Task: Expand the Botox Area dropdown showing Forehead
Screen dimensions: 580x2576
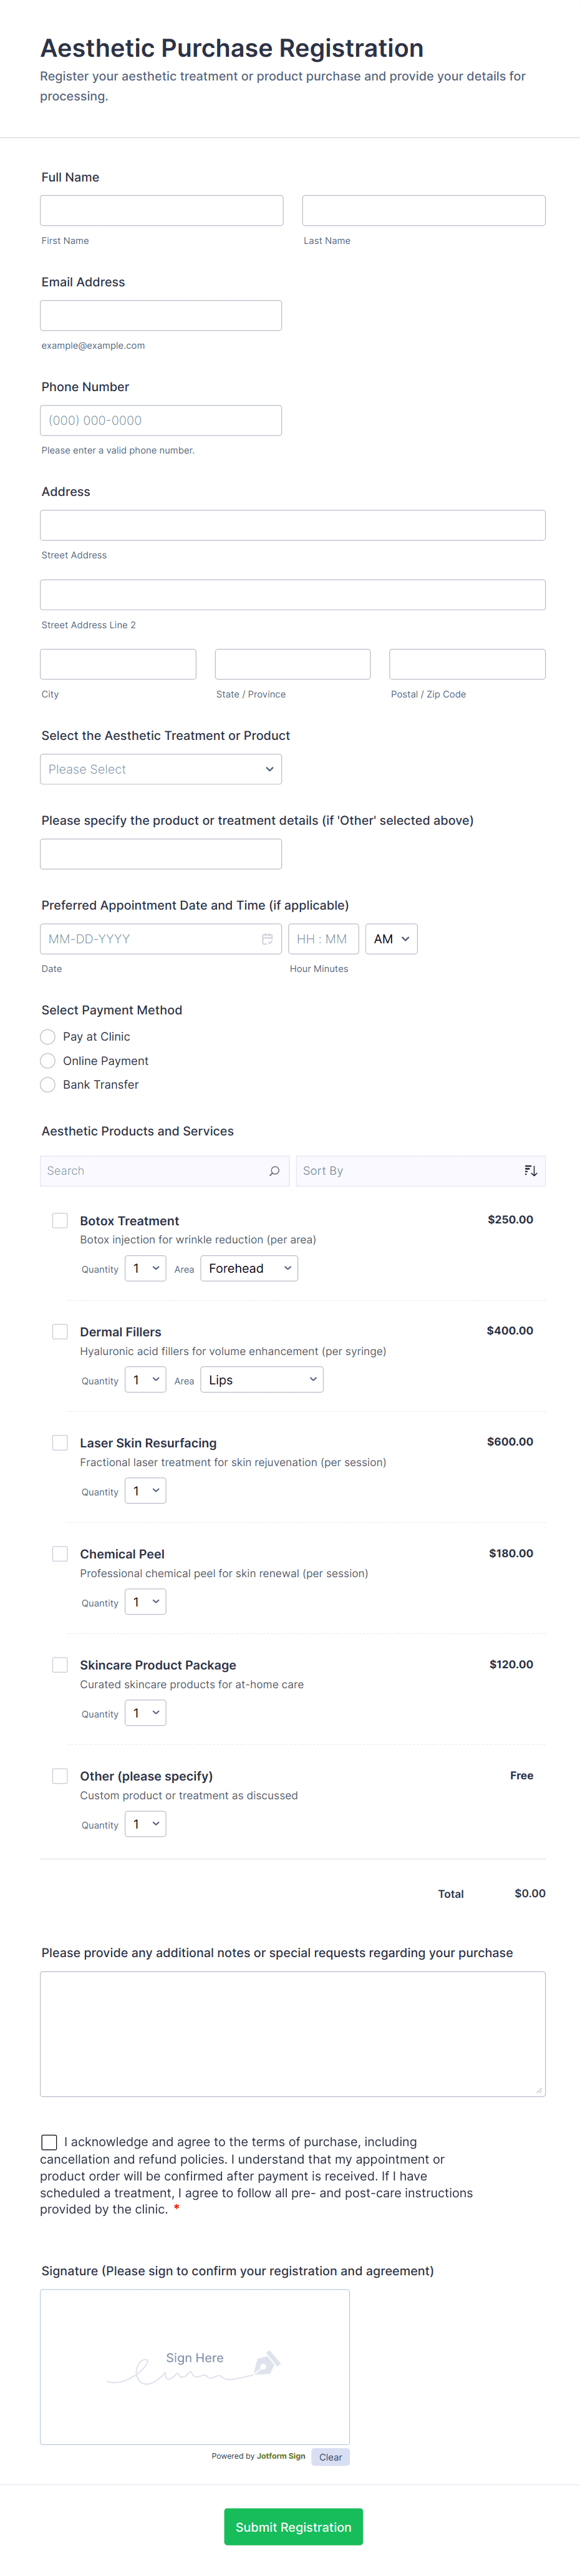Action: [x=249, y=1269]
